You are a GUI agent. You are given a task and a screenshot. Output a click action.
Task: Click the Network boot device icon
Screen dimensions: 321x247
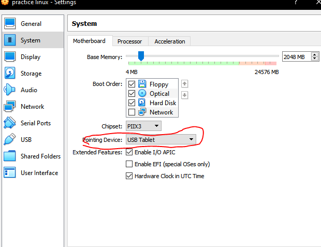[x=142, y=112]
